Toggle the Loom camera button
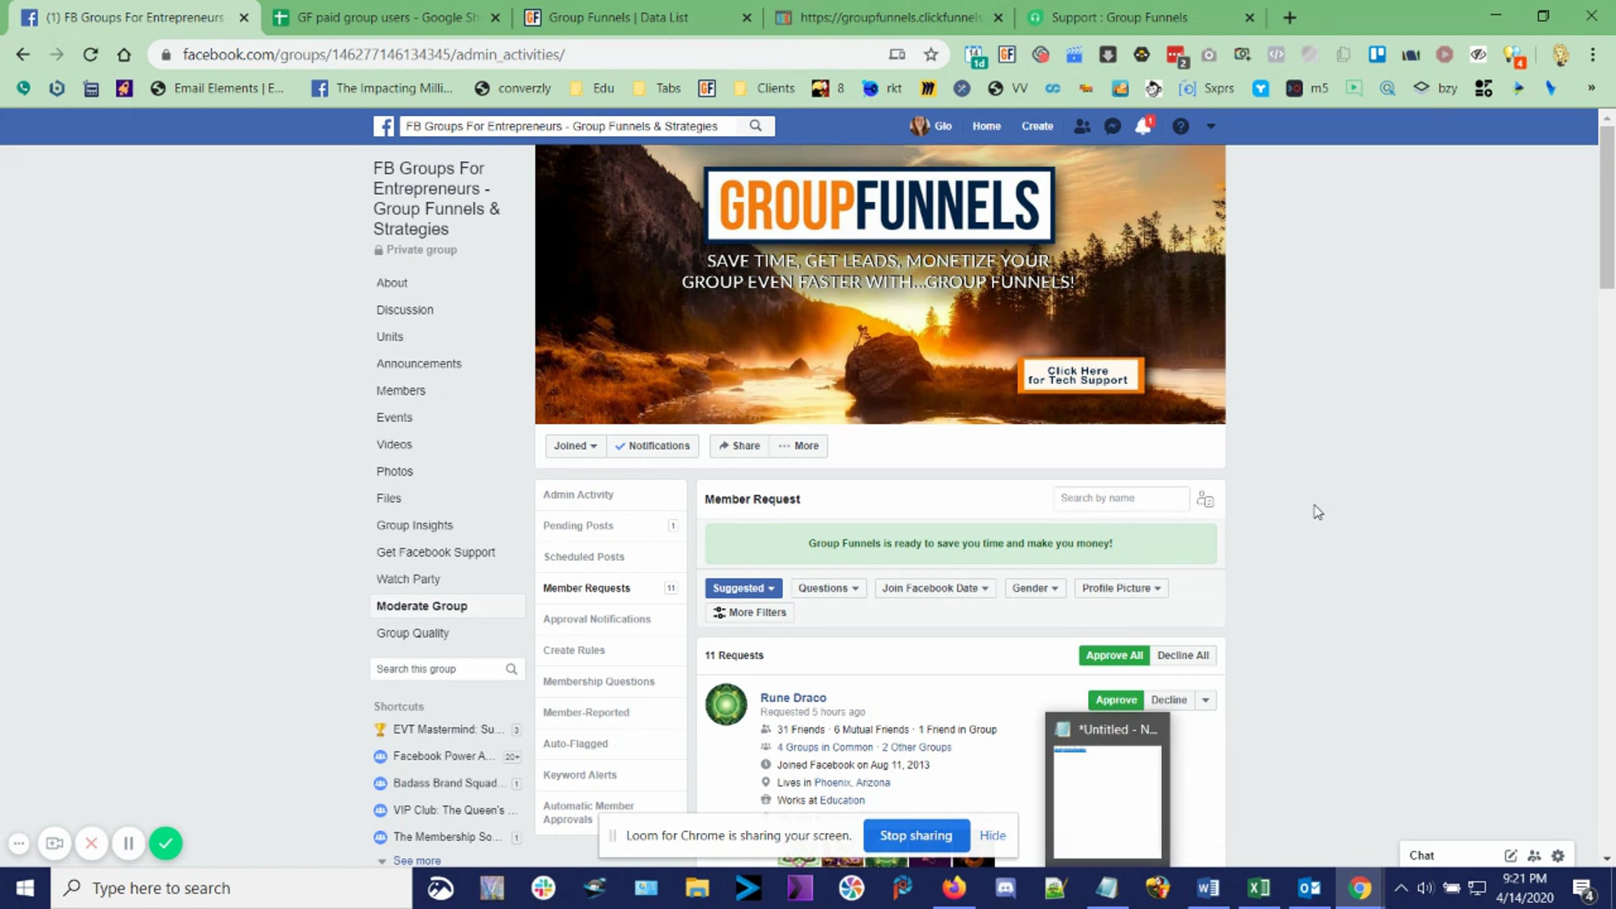This screenshot has height=909, width=1616. 55,843
